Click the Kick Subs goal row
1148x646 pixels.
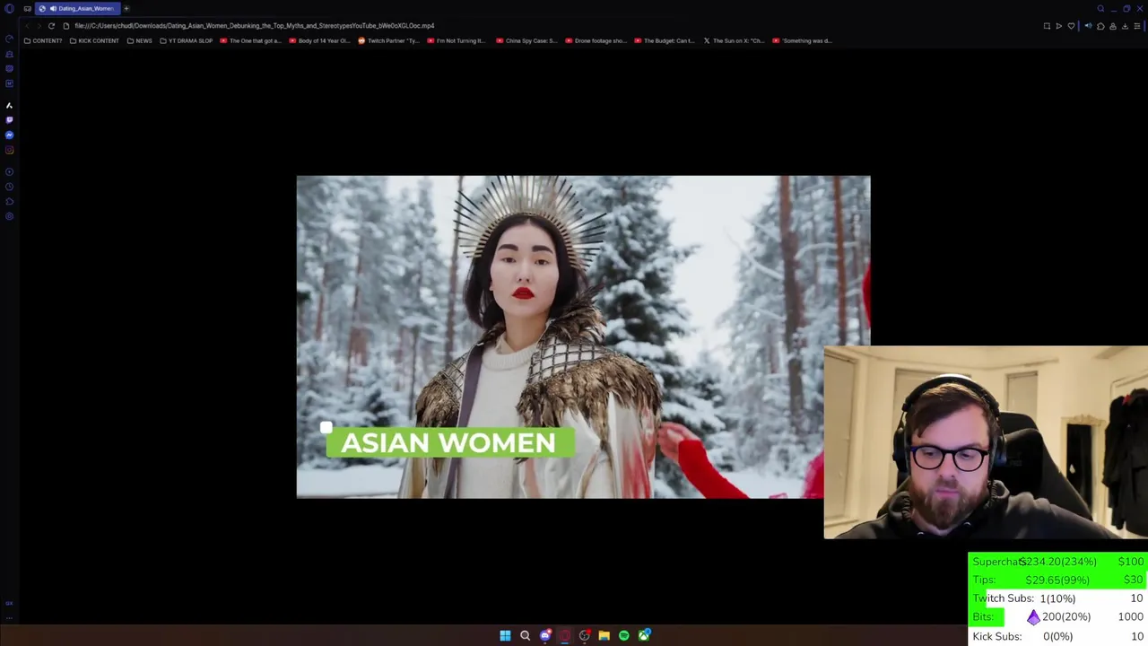[1058, 636]
